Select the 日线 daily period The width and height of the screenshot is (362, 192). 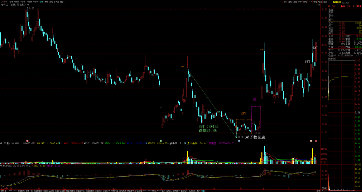tap(41, 2)
